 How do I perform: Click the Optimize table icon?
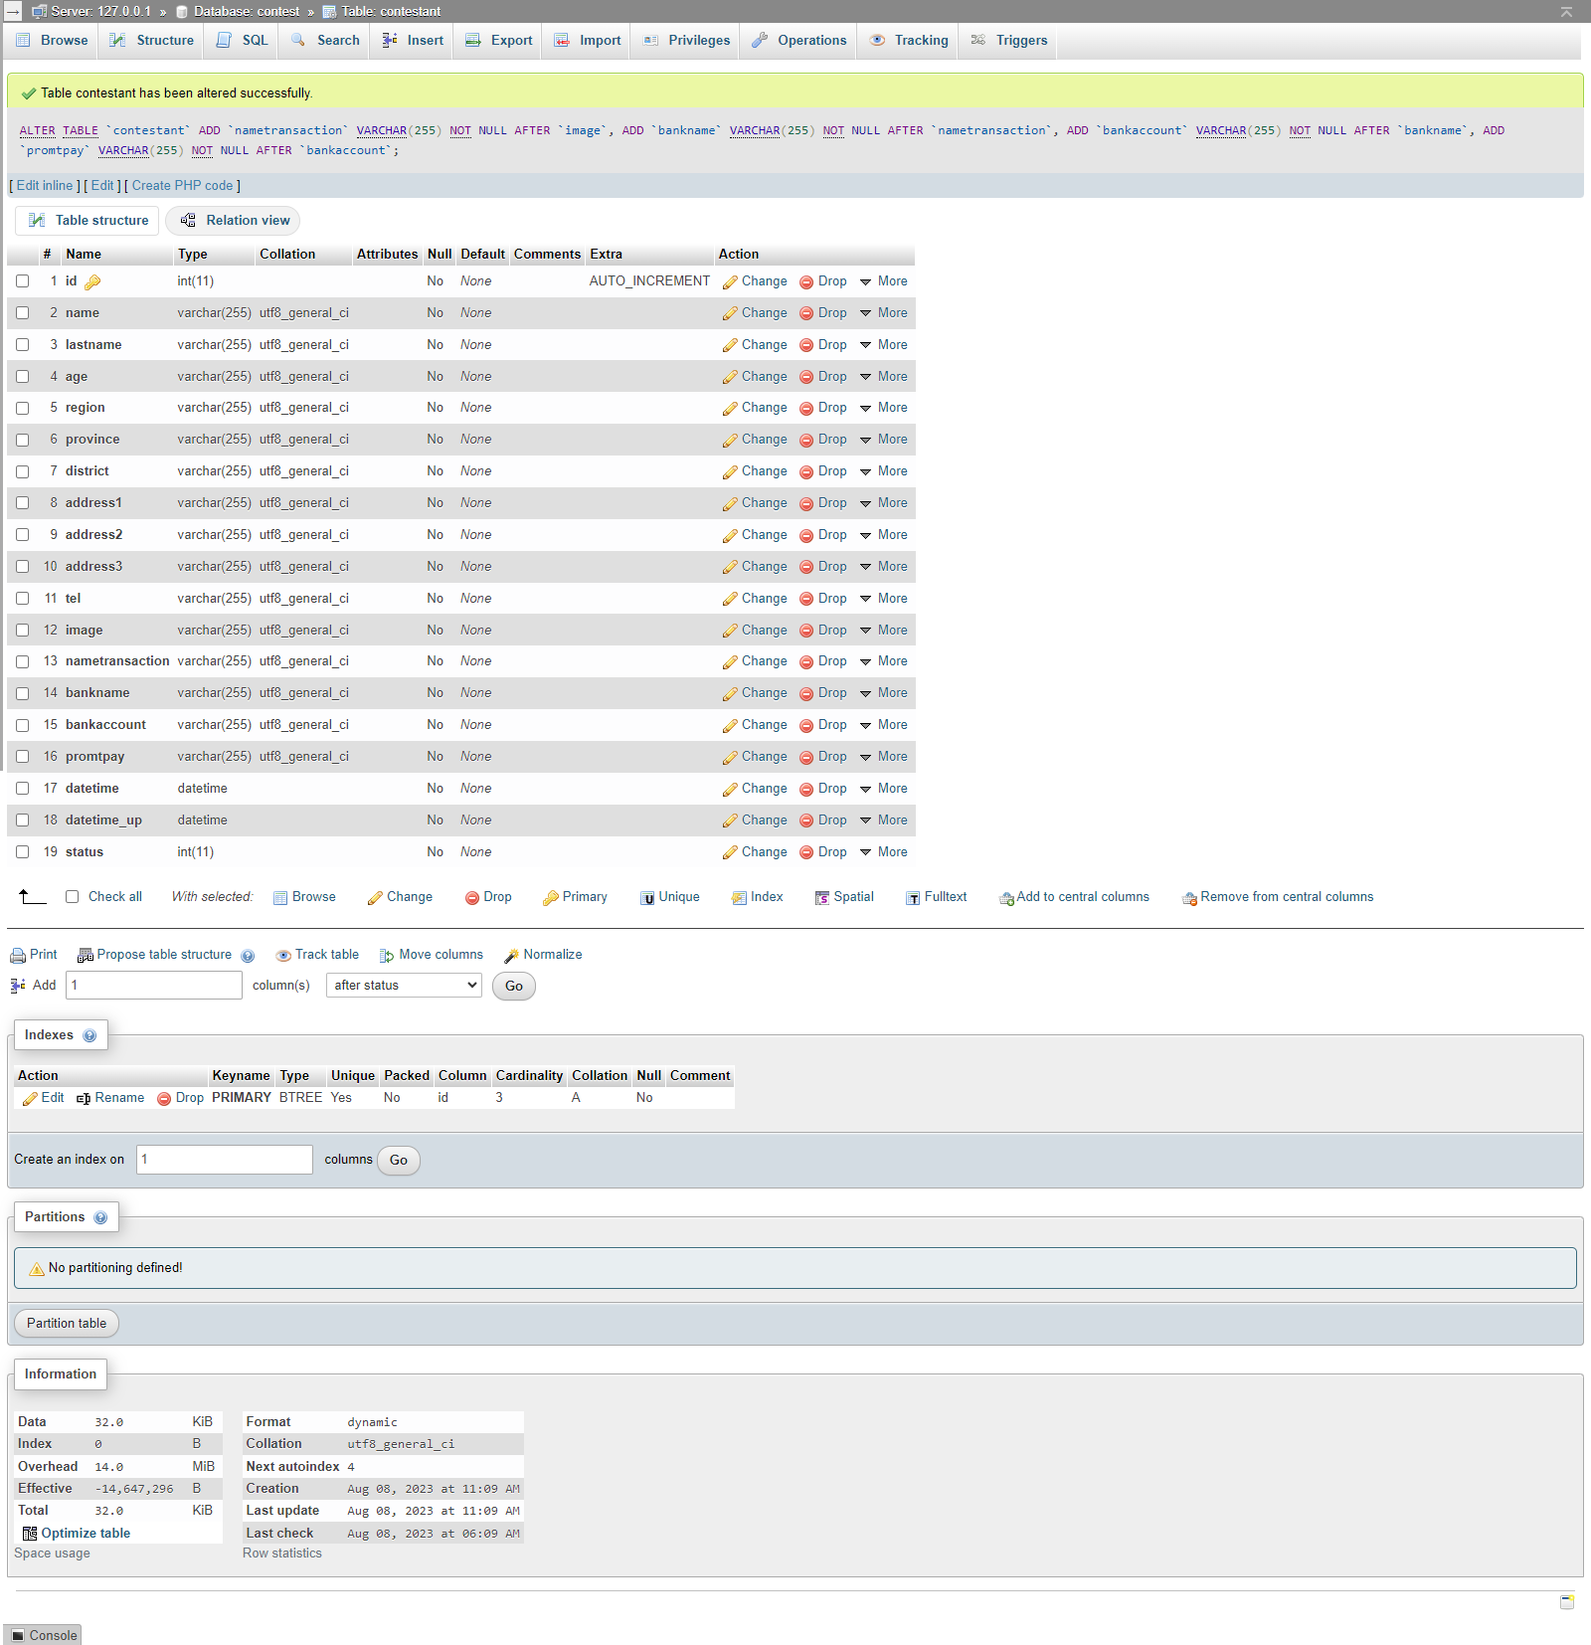[x=30, y=1534]
